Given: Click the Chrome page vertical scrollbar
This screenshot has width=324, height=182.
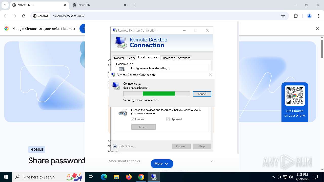Looking at the screenshot, I should 322,49.
